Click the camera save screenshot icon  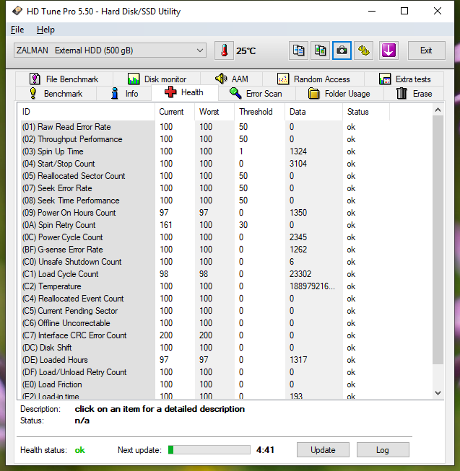(x=342, y=50)
